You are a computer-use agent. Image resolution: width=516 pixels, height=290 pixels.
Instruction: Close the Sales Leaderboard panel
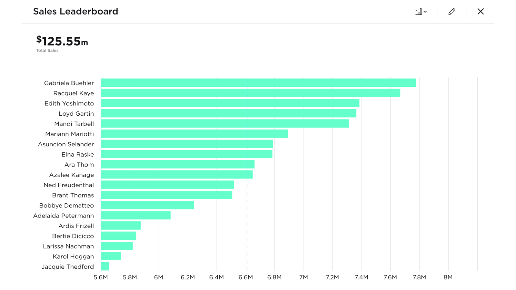click(481, 12)
